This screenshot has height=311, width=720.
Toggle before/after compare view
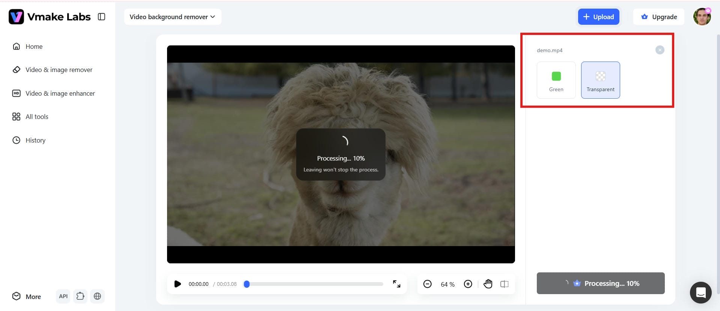[x=505, y=284]
